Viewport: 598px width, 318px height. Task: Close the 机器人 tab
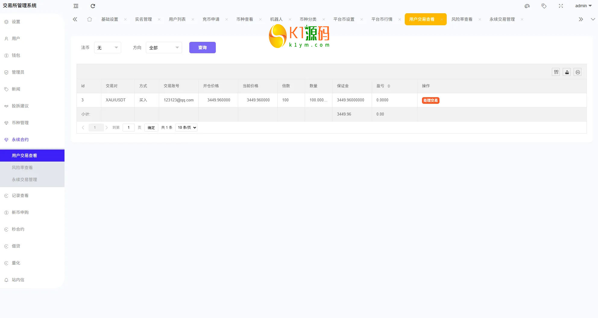pyautogui.click(x=290, y=19)
